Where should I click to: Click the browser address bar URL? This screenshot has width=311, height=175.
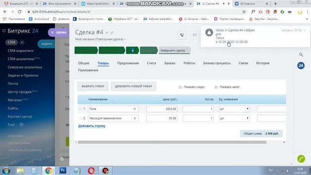(62, 12)
